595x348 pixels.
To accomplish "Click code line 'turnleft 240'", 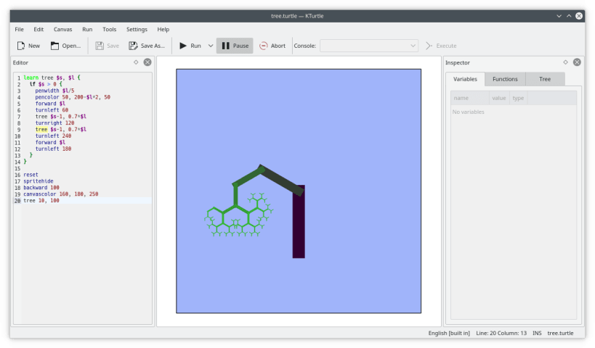I will click(53, 136).
